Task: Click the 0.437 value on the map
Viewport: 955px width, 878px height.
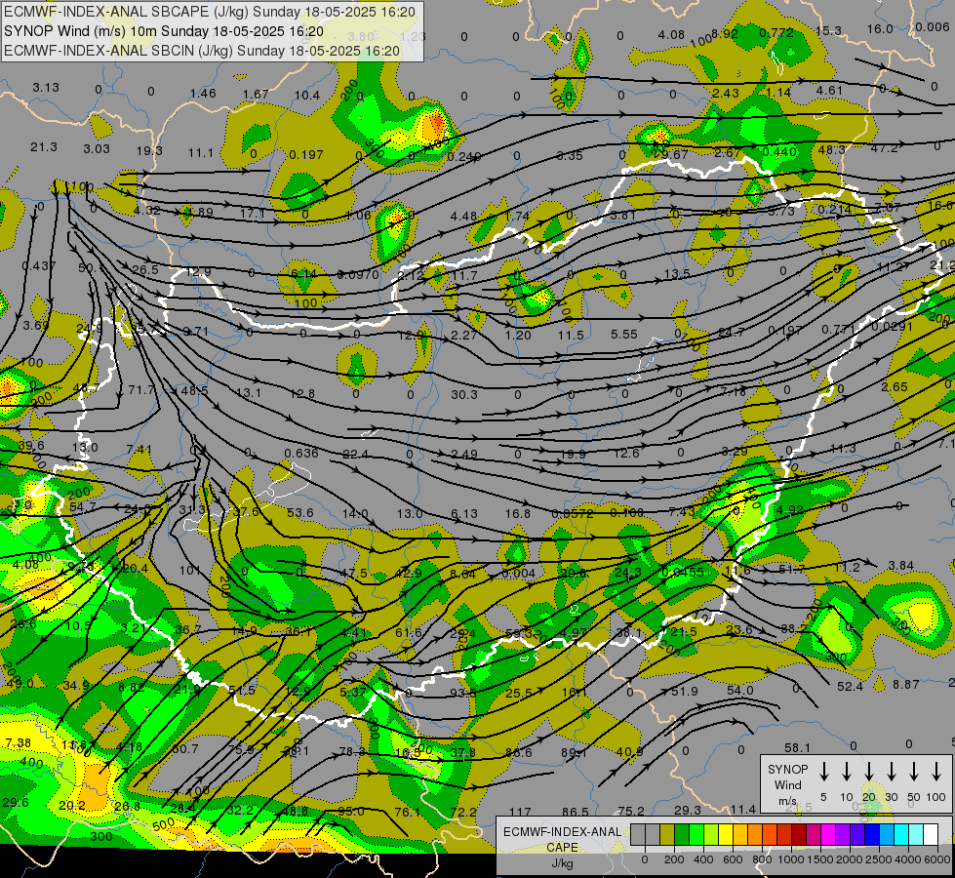Action: point(38,266)
